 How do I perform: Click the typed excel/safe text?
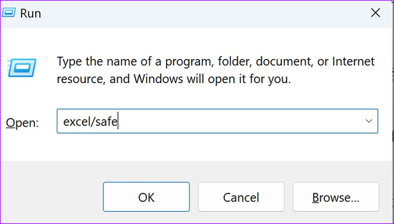coord(90,122)
